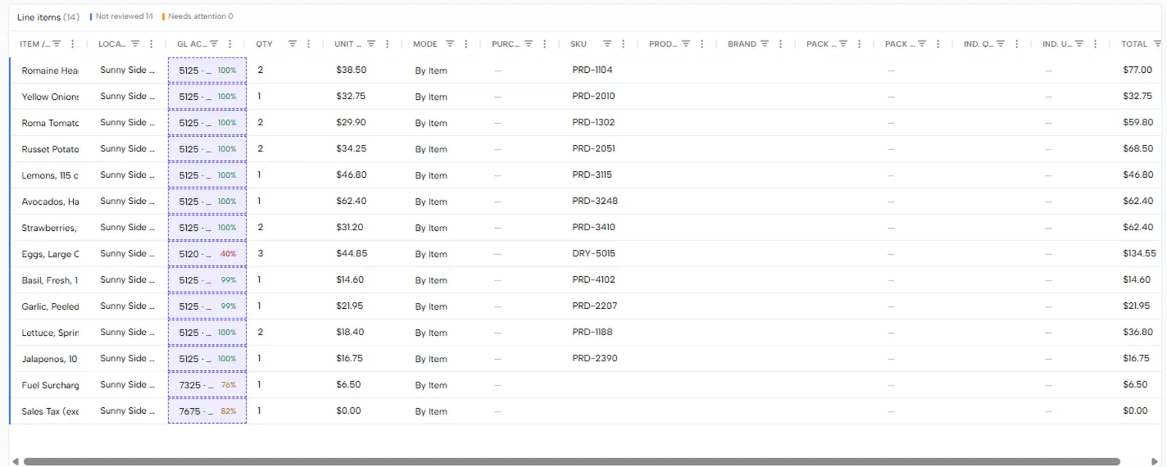Select total $134.55 for Eggs

pos(1139,254)
